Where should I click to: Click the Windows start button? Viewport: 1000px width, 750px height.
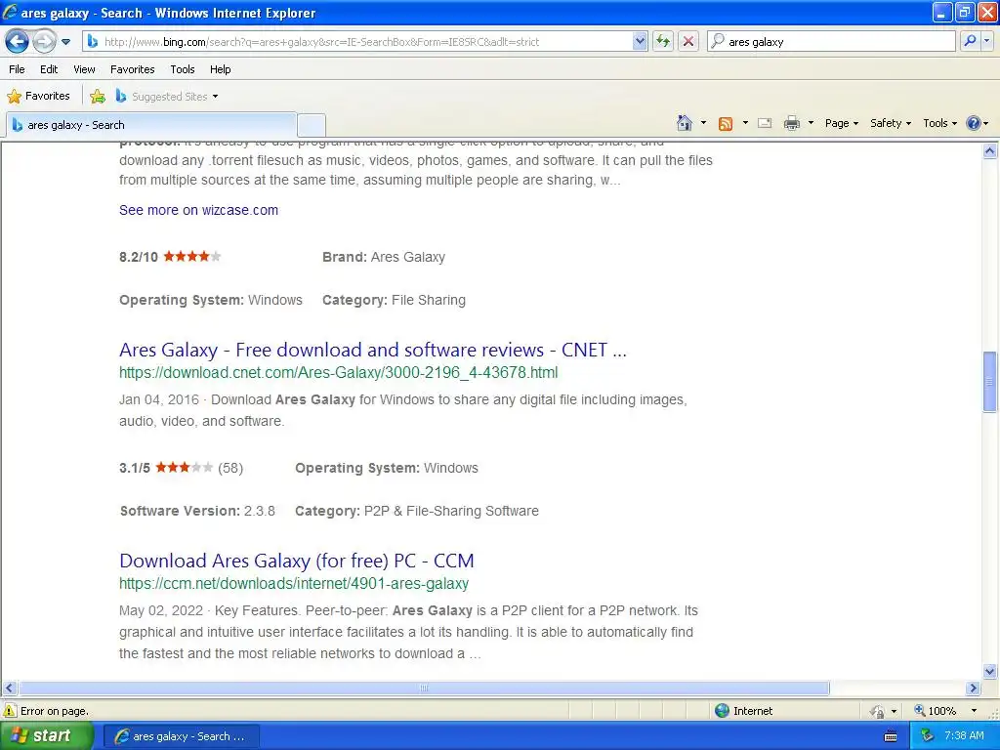47,735
